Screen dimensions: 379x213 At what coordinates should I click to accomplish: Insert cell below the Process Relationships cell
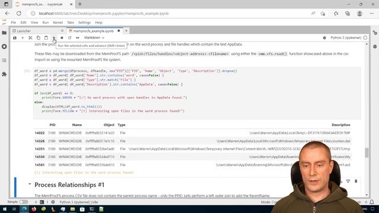coord(348,181)
